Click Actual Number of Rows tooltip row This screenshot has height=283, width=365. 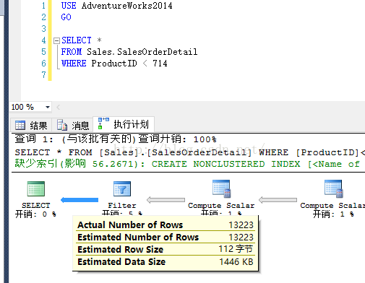(x=166, y=225)
